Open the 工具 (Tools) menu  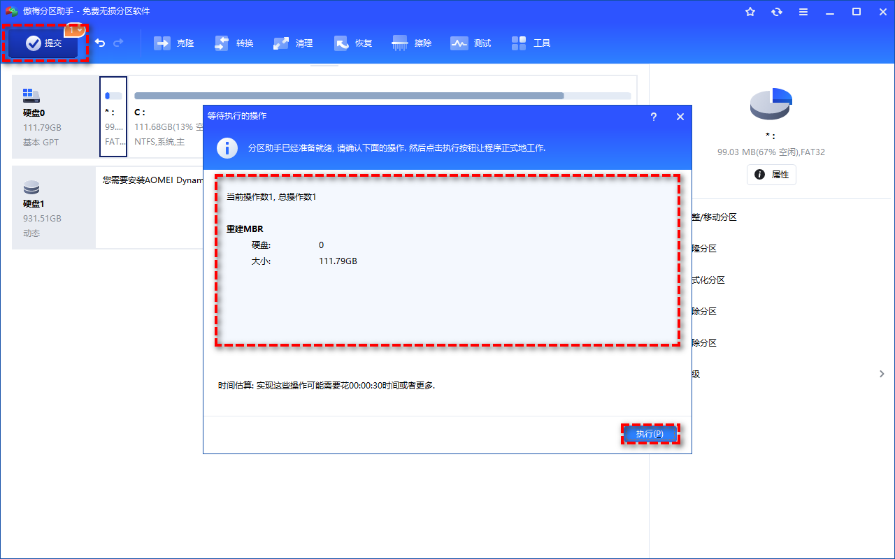click(531, 43)
